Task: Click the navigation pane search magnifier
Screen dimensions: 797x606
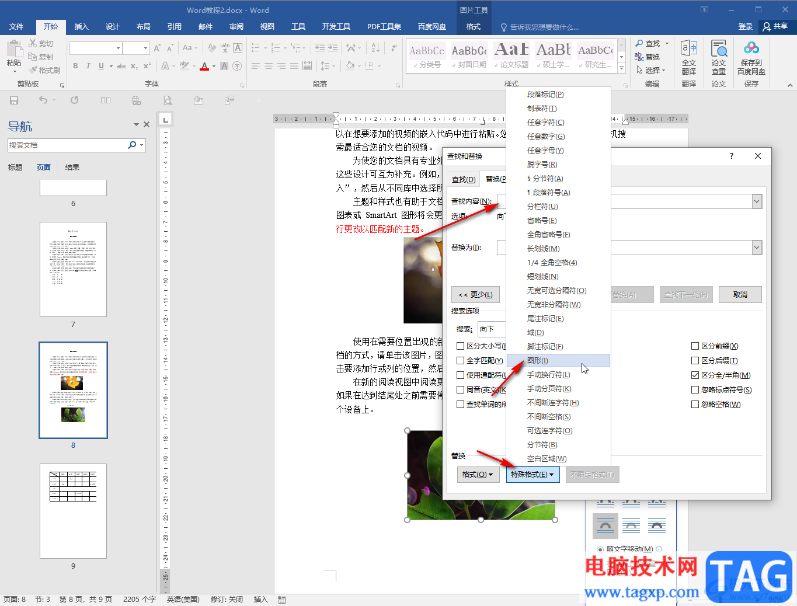Action: pyautogui.click(x=132, y=145)
